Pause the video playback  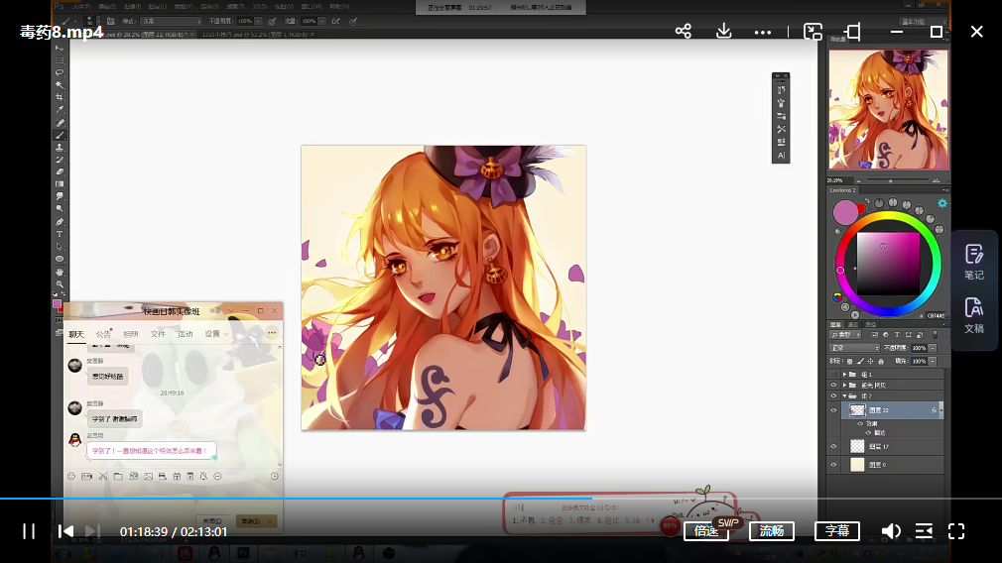(29, 531)
